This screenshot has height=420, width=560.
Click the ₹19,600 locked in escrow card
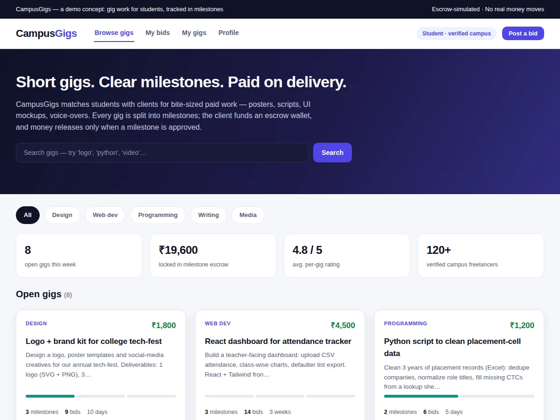(213, 255)
